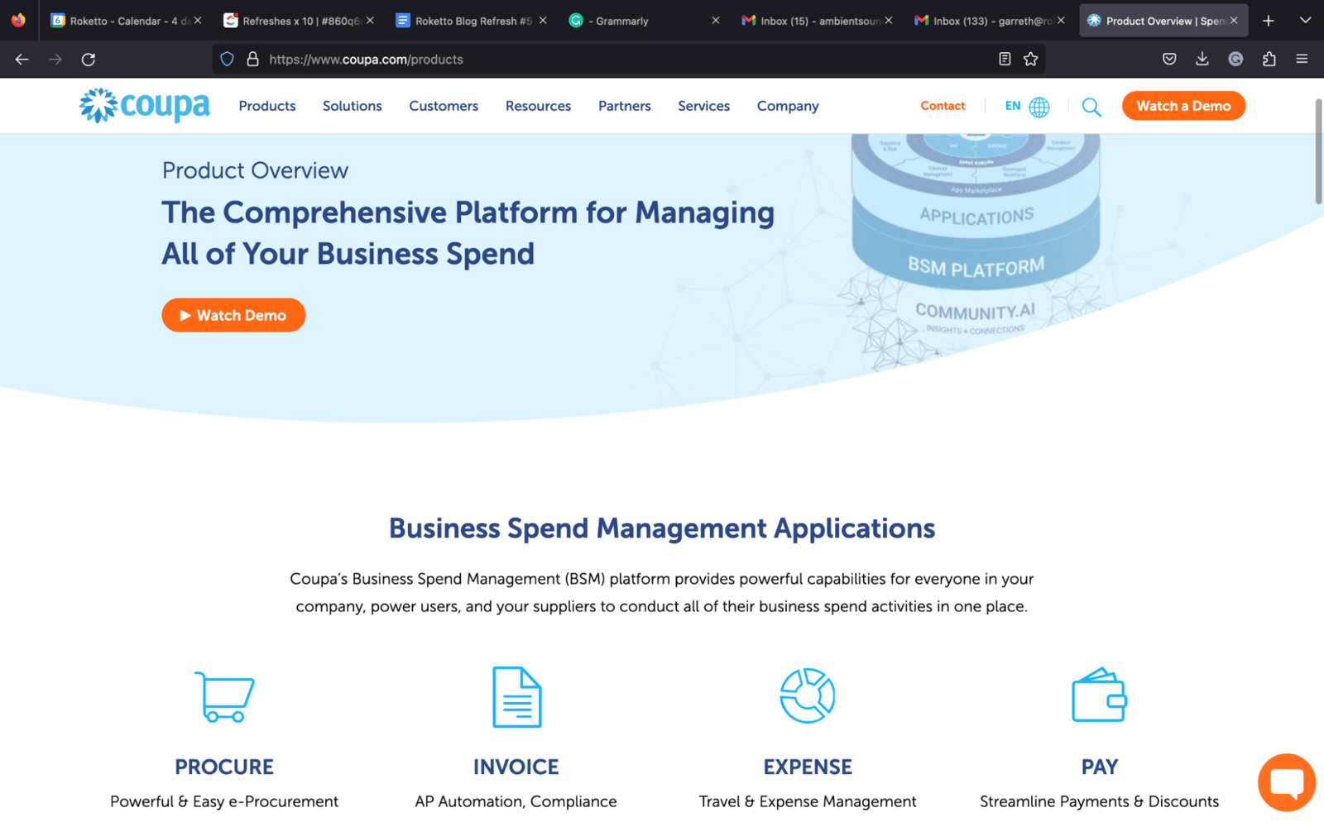
Task: Click the Grammarly extension icon
Action: [x=1235, y=59]
